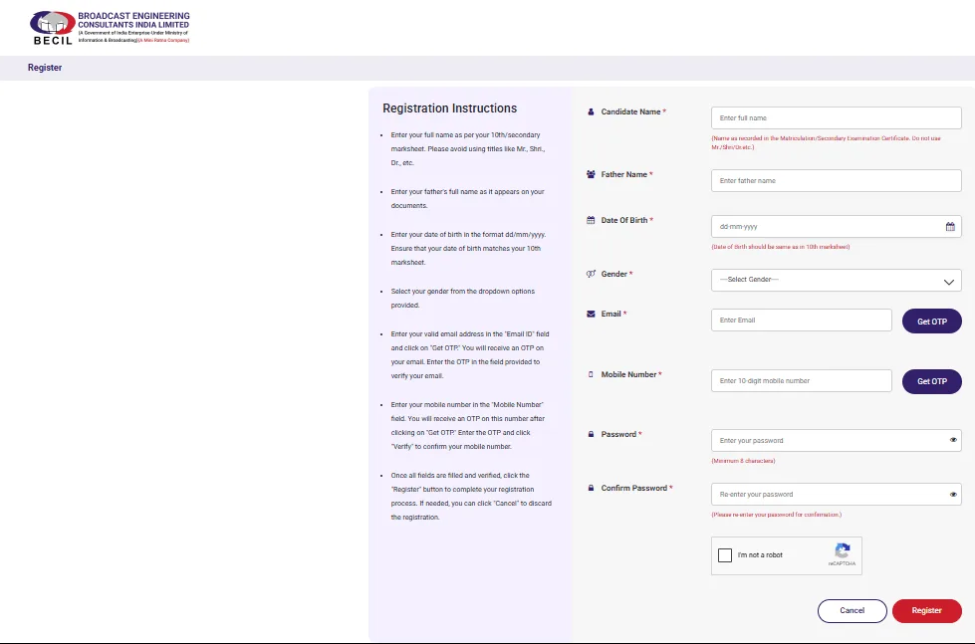Image resolution: width=975 pixels, height=644 pixels.
Task: Focus the Candidate Name input field
Action: (837, 118)
